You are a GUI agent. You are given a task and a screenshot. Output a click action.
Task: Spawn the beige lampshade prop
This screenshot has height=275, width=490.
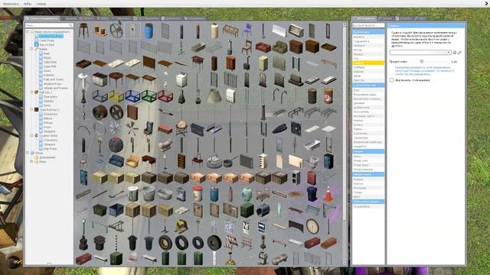[x=214, y=95]
